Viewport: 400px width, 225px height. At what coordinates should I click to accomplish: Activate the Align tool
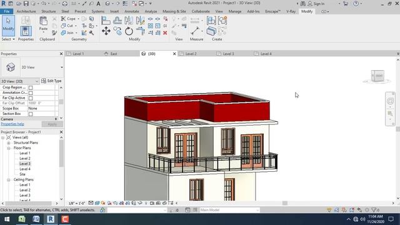[x=106, y=20]
